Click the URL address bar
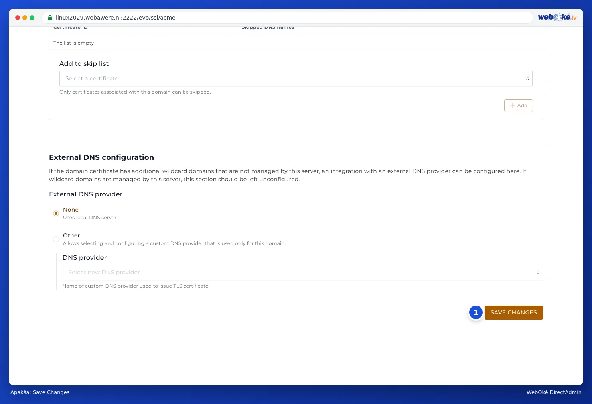Screen dimensions: 592x404 pyautogui.click(x=287, y=18)
